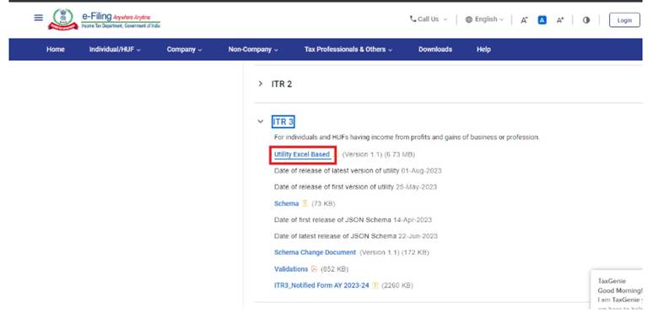Open the English language dropdown
The image size is (658, 318).
tap(484, 19)
